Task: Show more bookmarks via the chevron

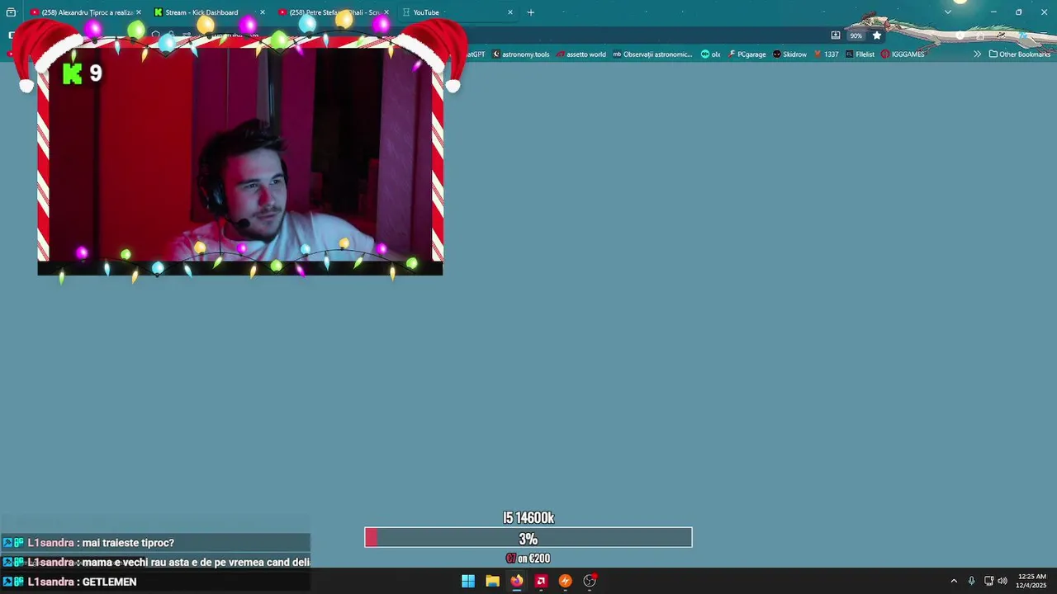Action: click(x=977, y=54)
